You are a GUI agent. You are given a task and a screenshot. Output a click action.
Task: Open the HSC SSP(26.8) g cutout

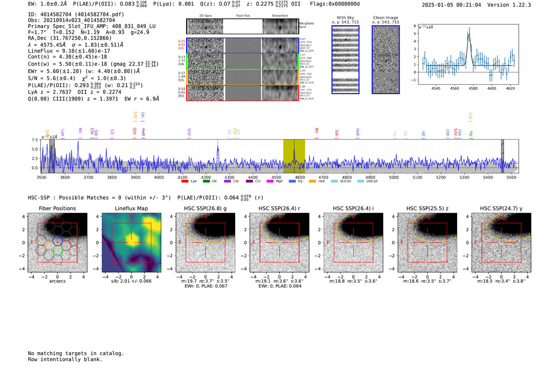coord(205,242)
